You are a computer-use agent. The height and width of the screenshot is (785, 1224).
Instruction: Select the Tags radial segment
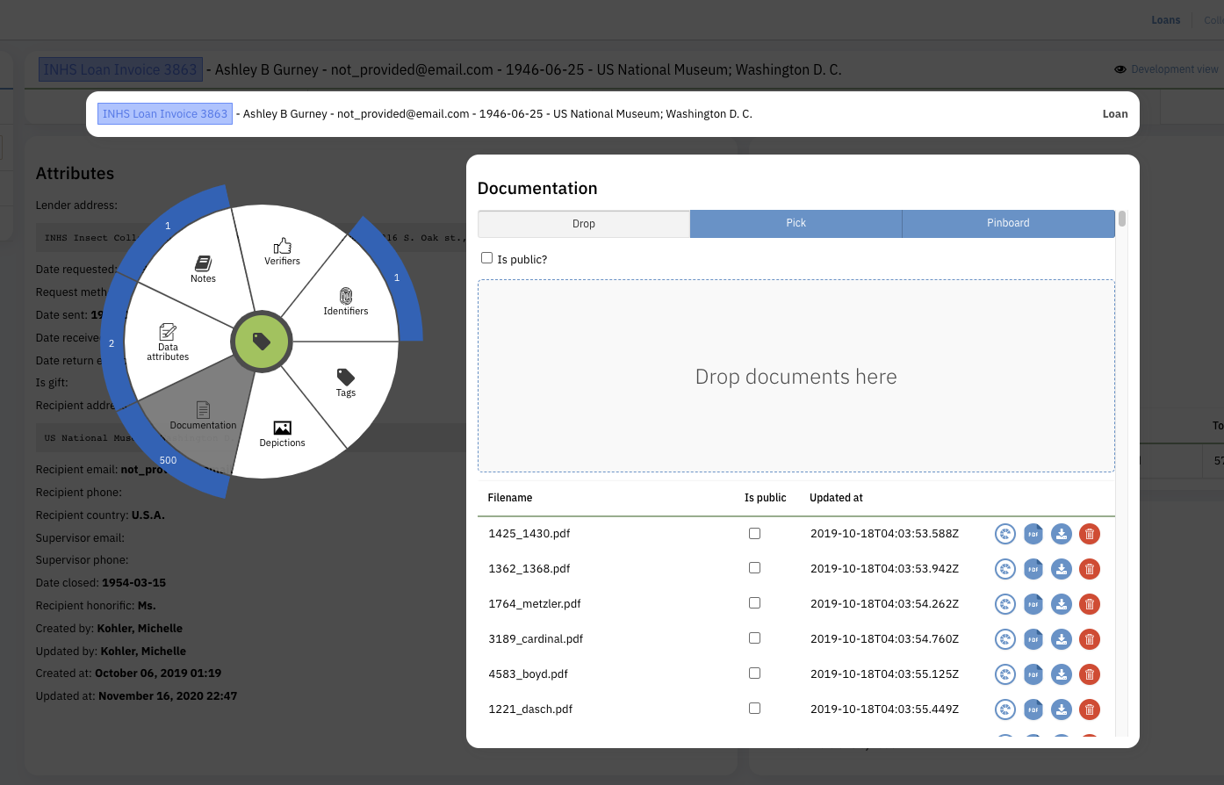345,384
